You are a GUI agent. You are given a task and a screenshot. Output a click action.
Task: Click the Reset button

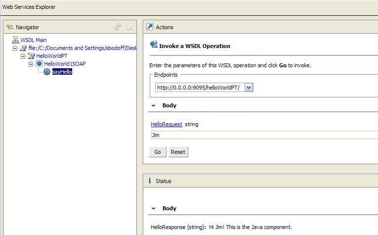click(x=178, y=152)
